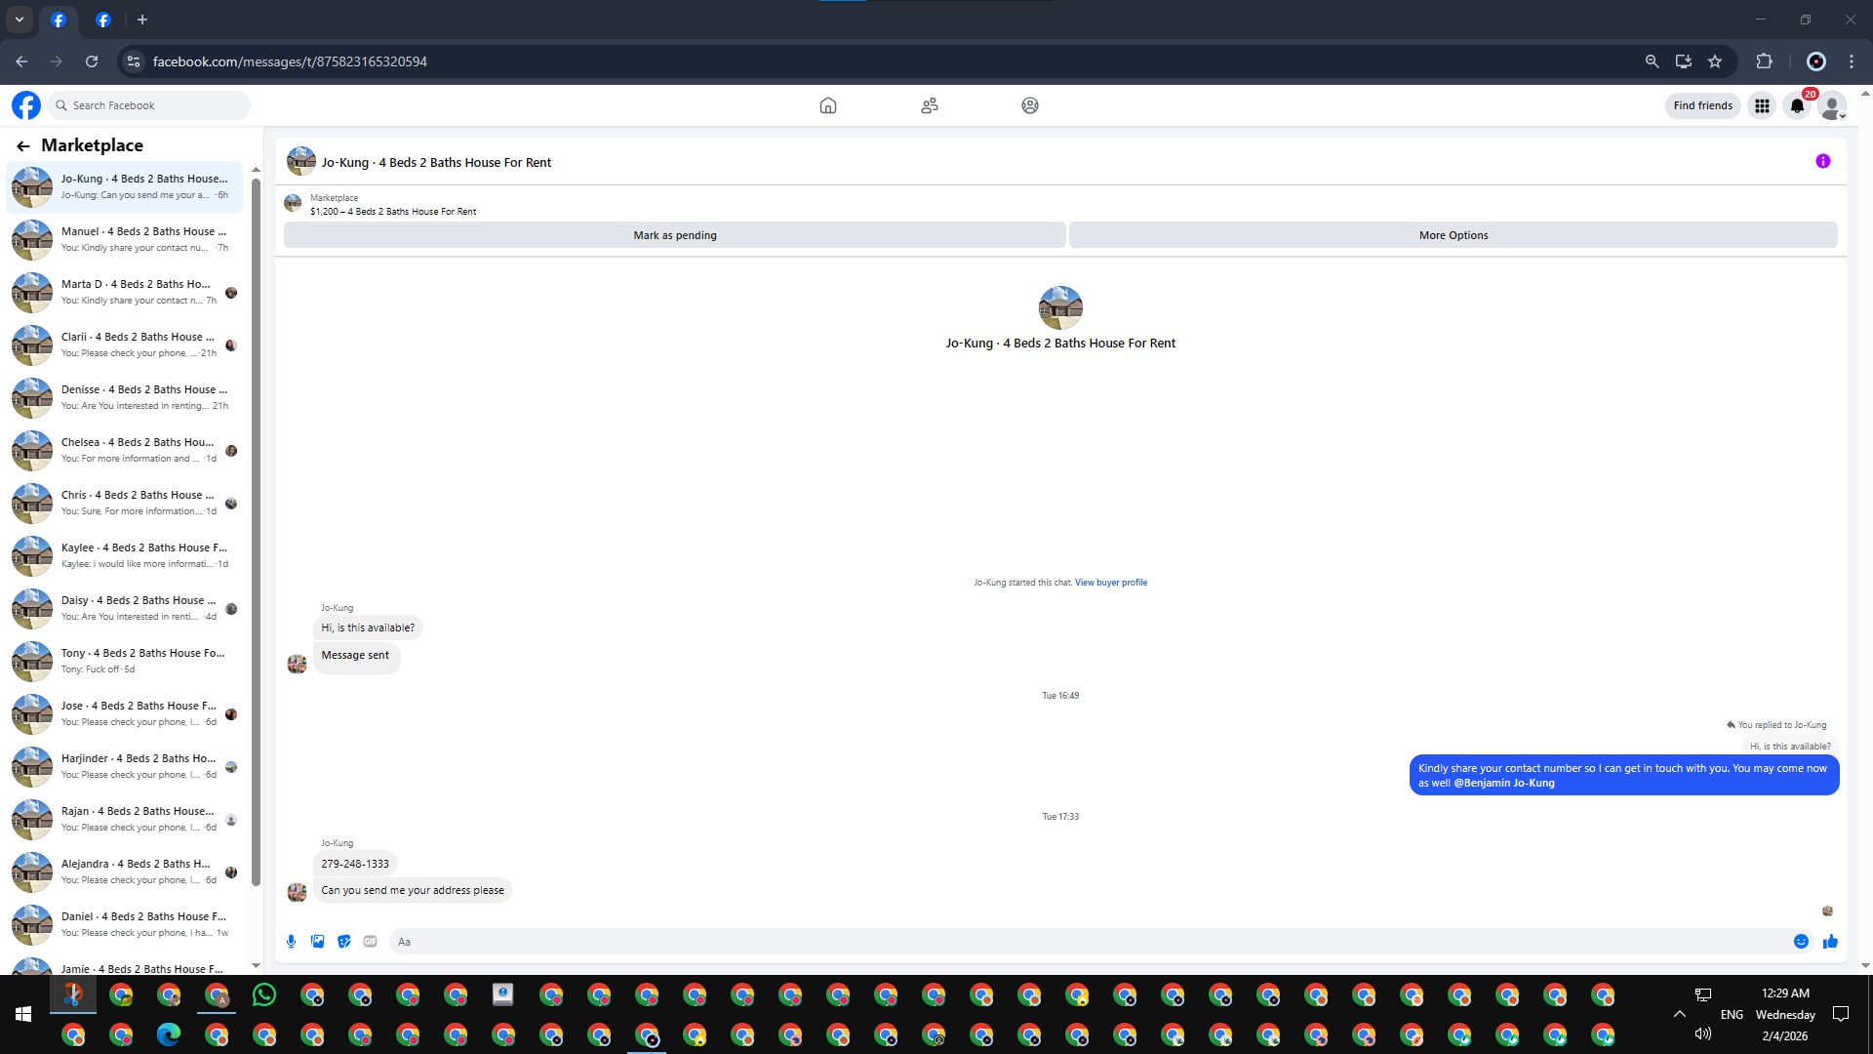Show hidden system tray icons chevron
The height and width of the screenshot is (1054, 1873).
pos(1679,1014)
